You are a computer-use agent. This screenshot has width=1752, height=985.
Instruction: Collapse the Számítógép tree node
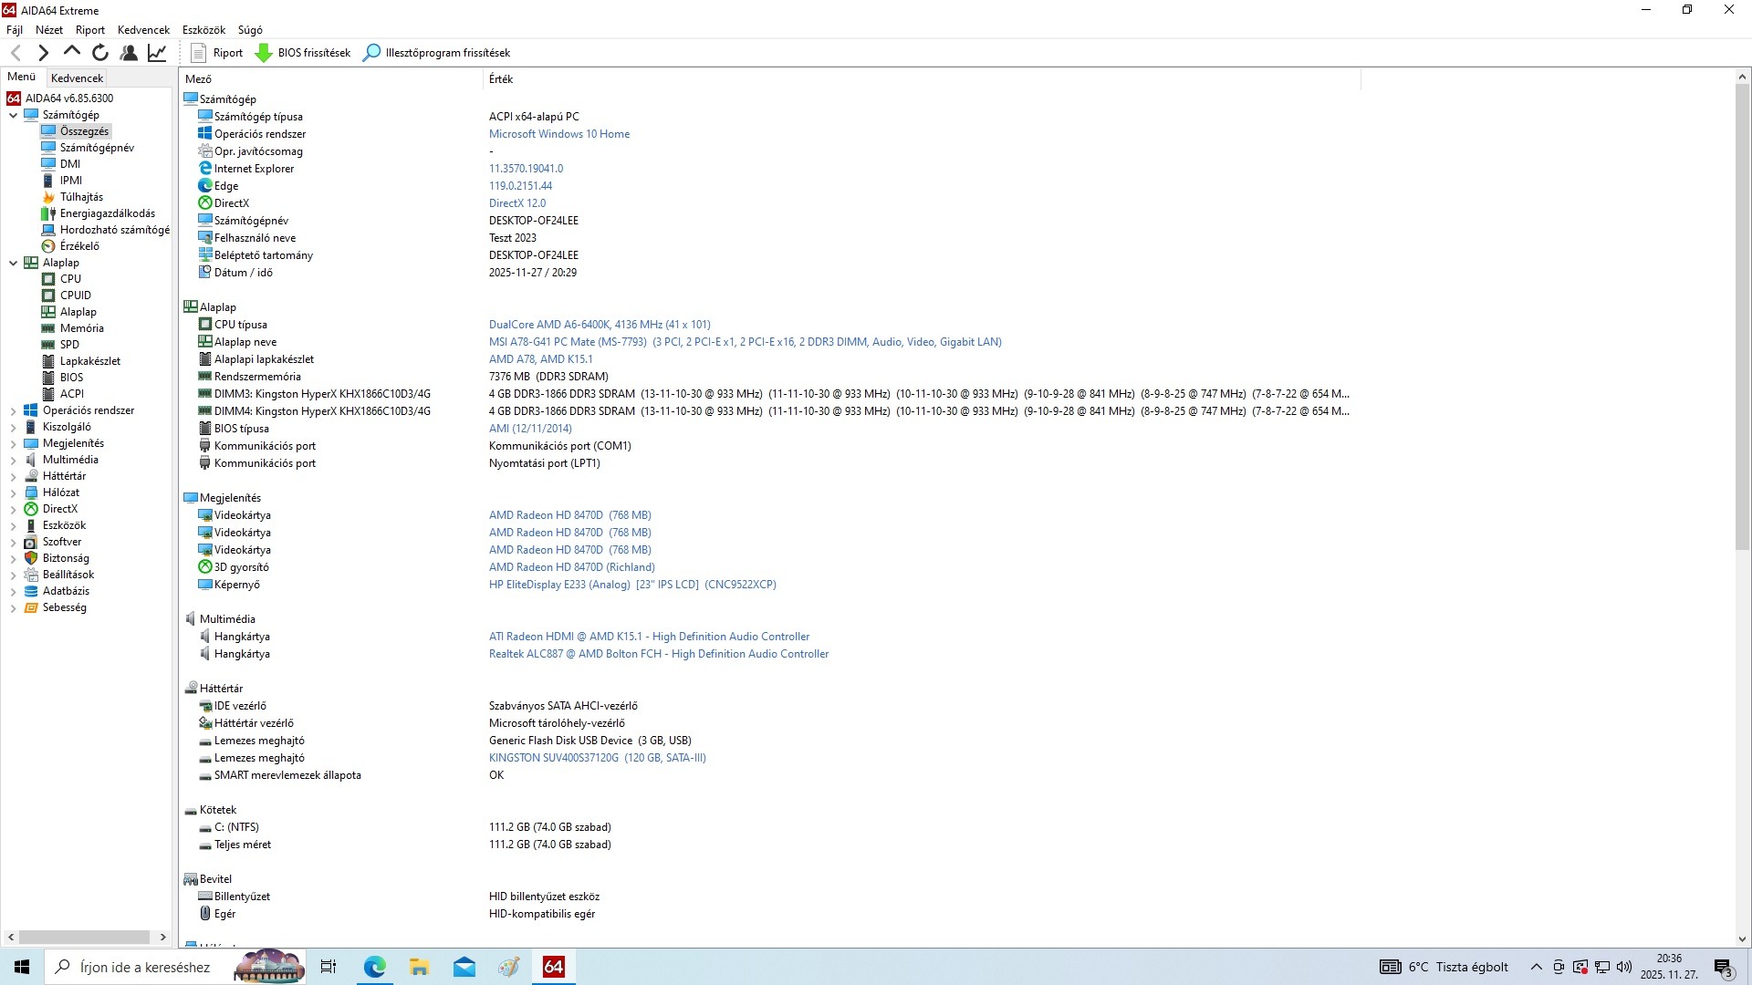coord(14,115)
